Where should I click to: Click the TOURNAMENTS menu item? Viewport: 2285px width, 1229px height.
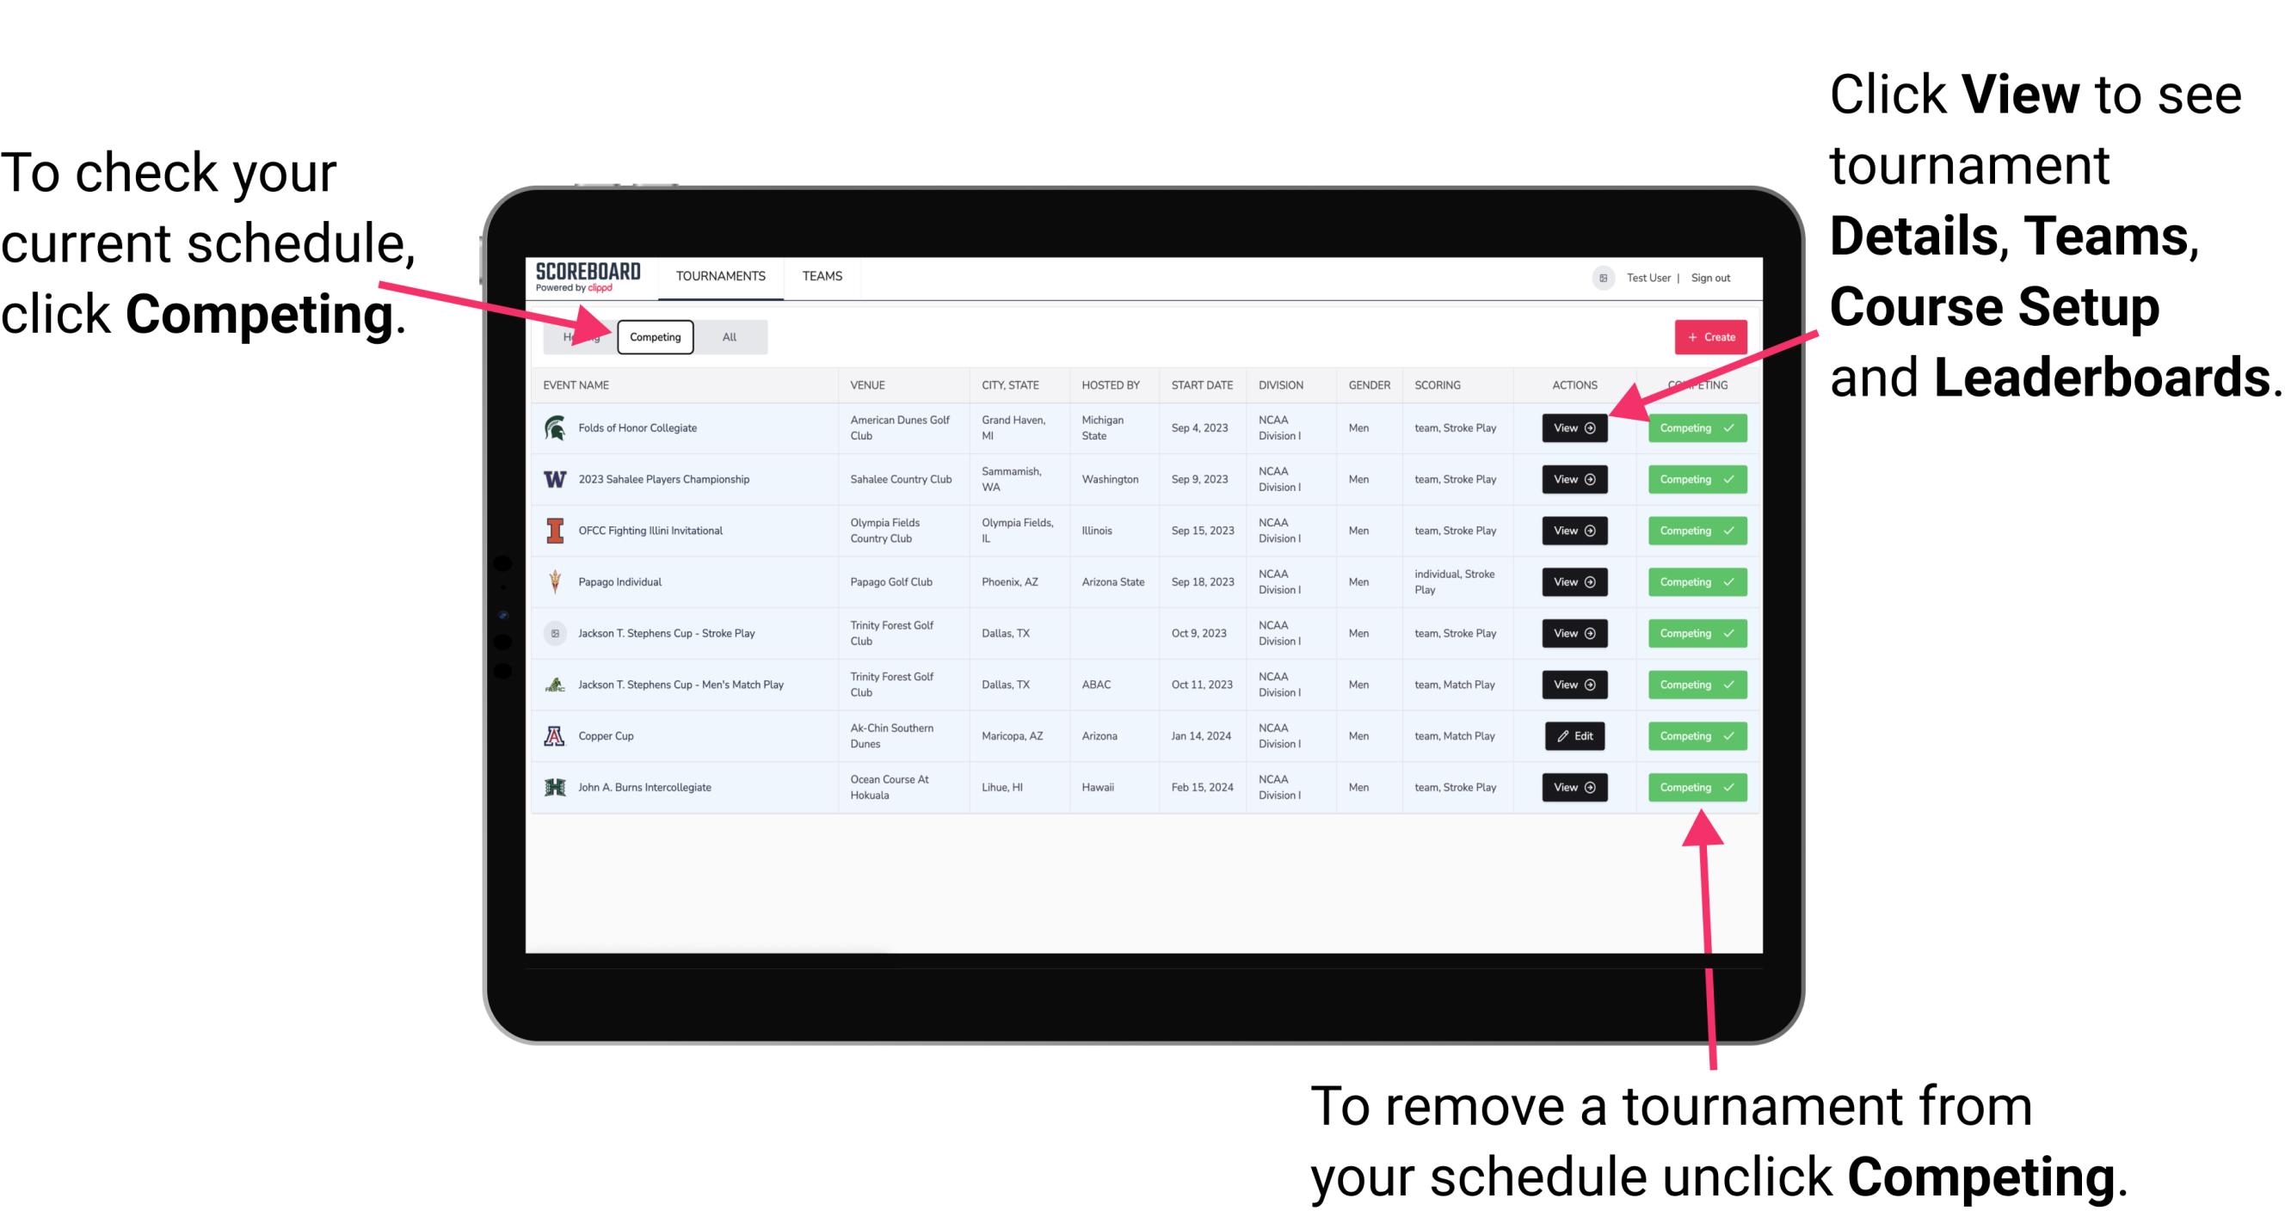tap(718, 275)
